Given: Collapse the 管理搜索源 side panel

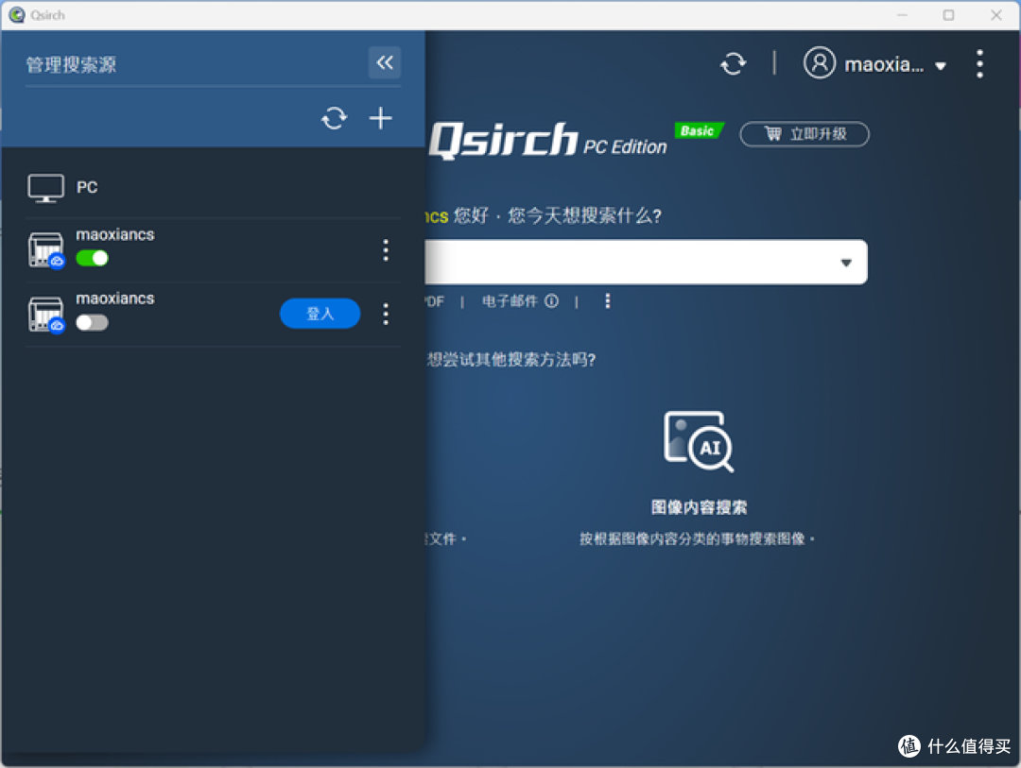Looking at the screenshot, I should pos(384,62).
